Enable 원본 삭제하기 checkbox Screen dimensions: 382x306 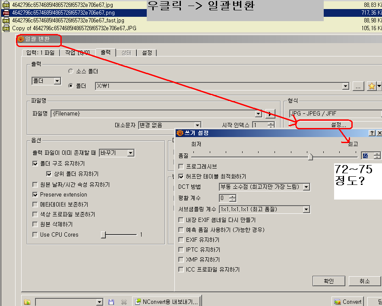(35, 224)
